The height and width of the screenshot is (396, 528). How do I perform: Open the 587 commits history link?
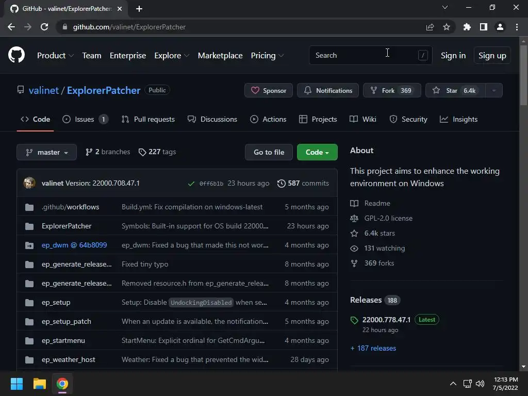tap(303, 183)
